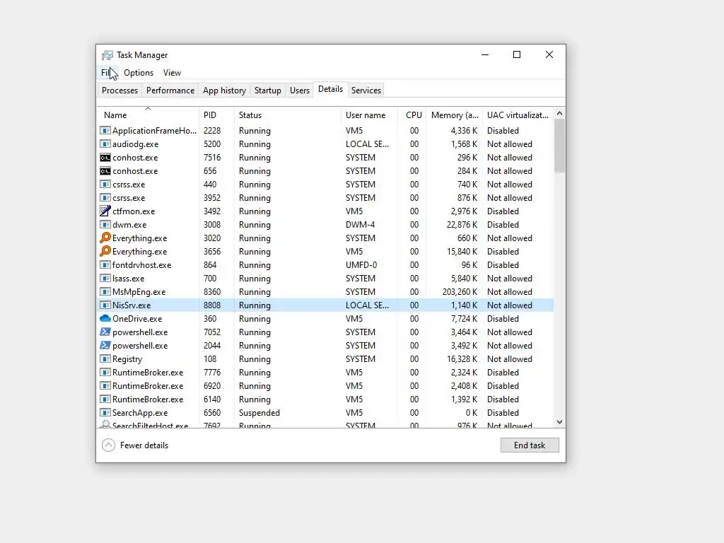This screenshot has height=543, width=724.
Task: Click magnifier icon of Everything.exe PID 3020
Action: coord(105,238)
